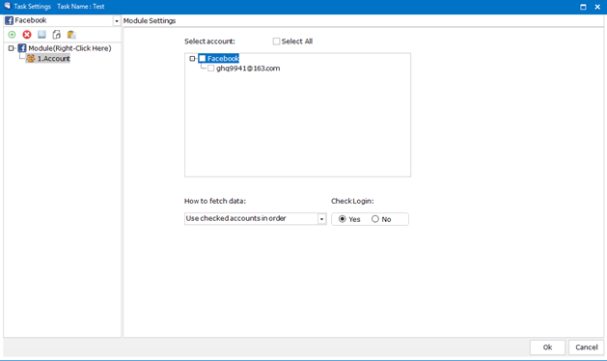Maximize the Task Settings window
This screenshot has width=607, height=361.
coord(583,7)
